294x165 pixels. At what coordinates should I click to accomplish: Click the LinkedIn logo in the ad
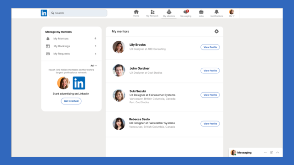[x=79, y=83]
